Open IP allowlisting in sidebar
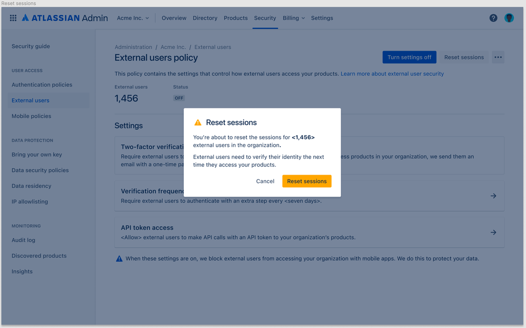The height and width of the screenshot is (328, 526). tap(29, 202)
